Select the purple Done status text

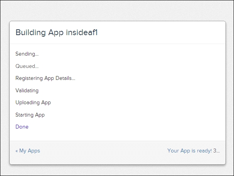point(22,127)
